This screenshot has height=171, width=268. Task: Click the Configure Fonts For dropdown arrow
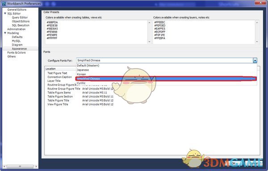[x=255, y=60]
